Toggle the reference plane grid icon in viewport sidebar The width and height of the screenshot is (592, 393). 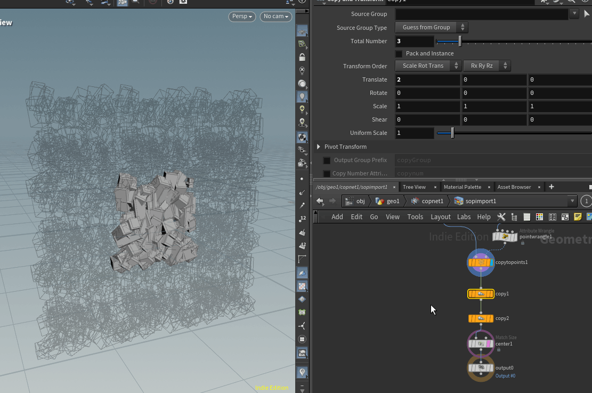click(302, 31)
